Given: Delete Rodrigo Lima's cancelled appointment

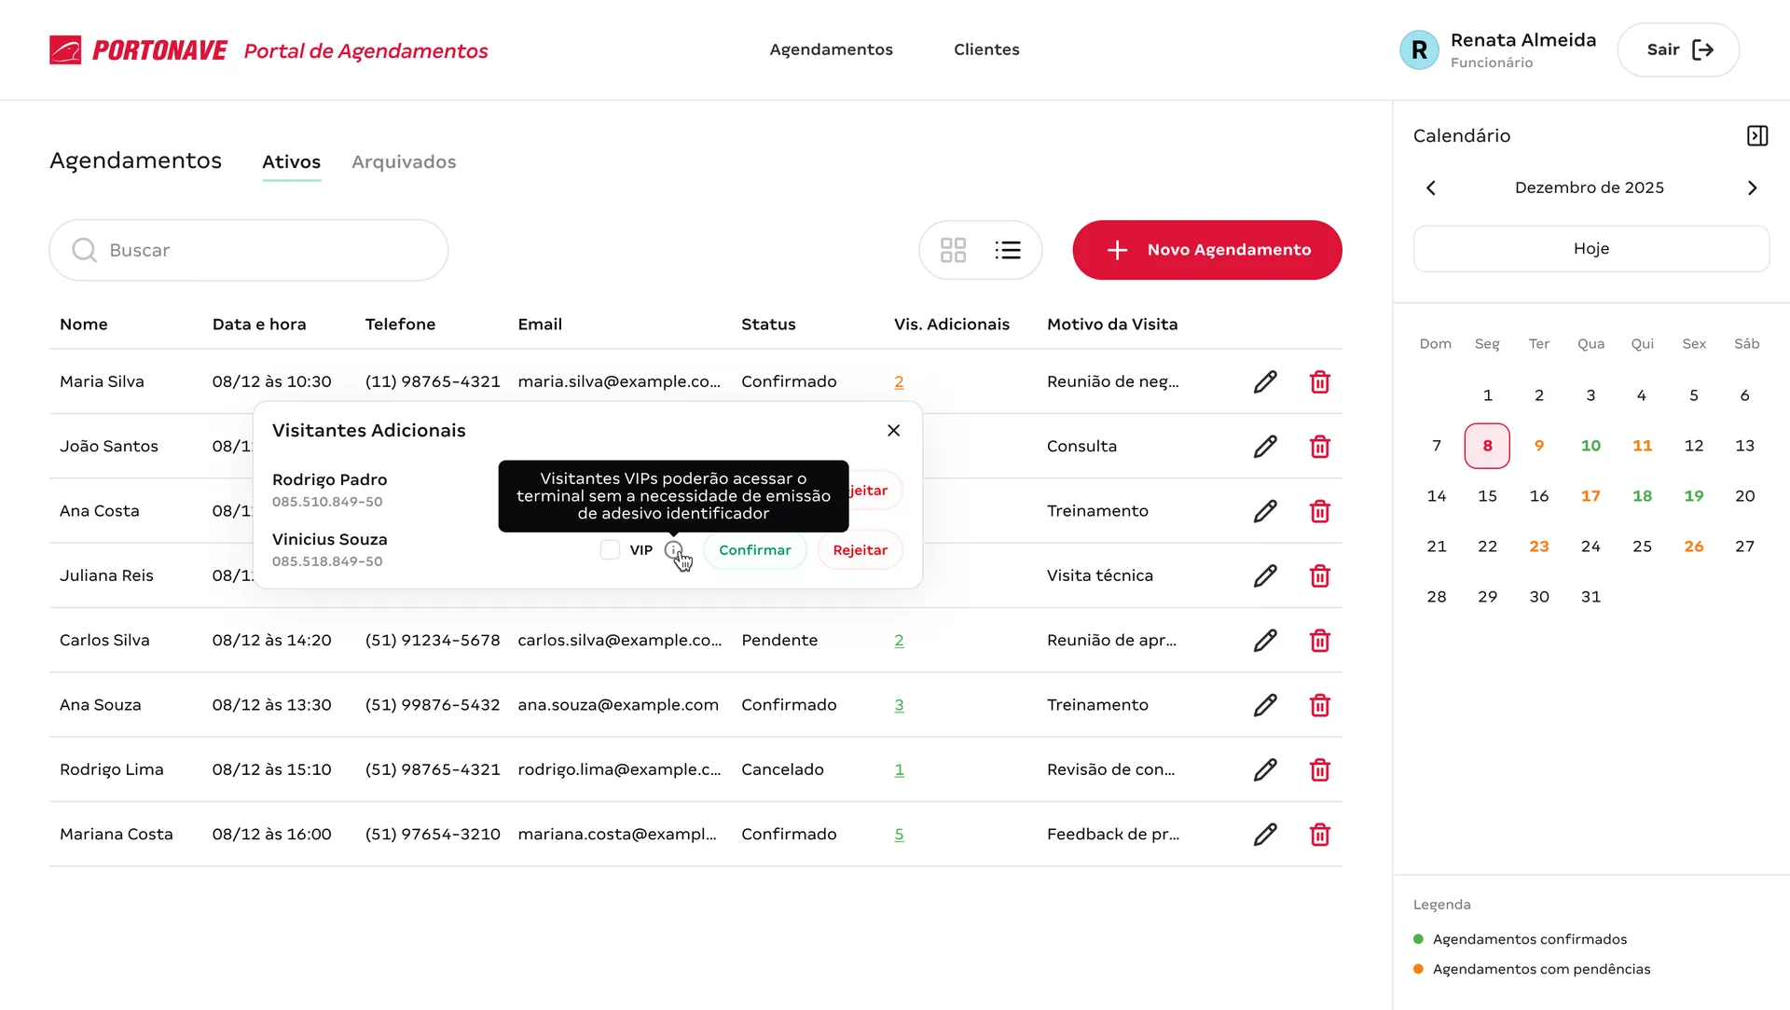Looking at the screenshot, I should coord(1320,769).
